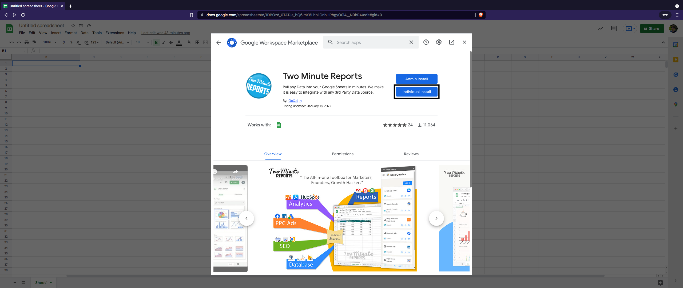Open the all sheets list
The image size is (683, 288).
tap(23, 283)
